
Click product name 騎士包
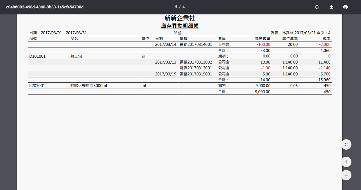tap(76, 56)
